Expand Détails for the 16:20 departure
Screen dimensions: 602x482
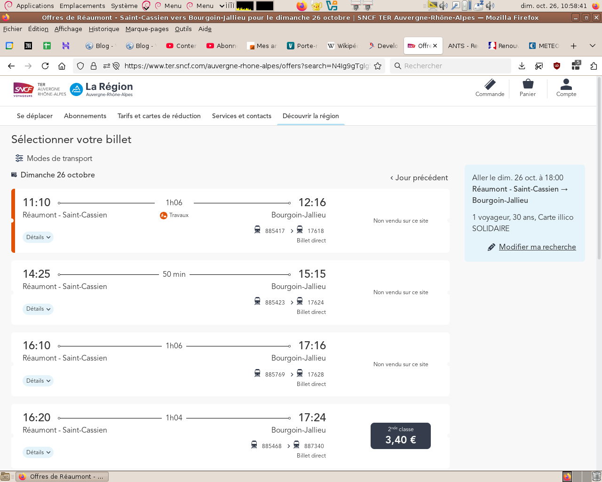click(x=38, y=452)
